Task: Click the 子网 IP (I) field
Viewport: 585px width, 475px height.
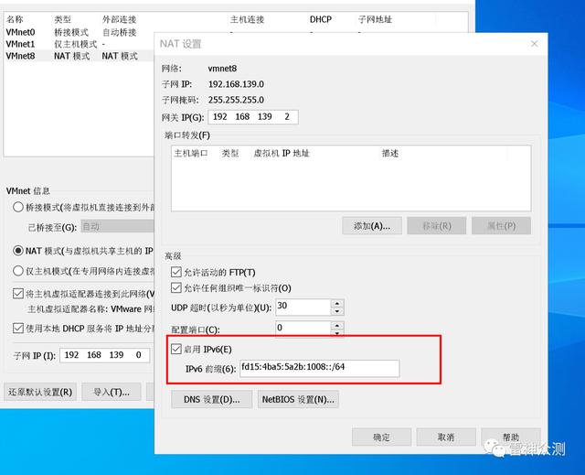Action: click(105, 355)
